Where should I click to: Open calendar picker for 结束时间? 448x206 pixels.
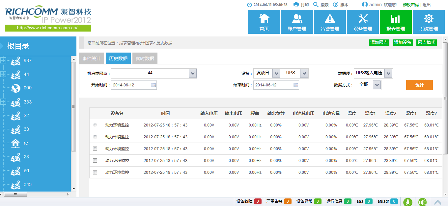tap(296, 85)
